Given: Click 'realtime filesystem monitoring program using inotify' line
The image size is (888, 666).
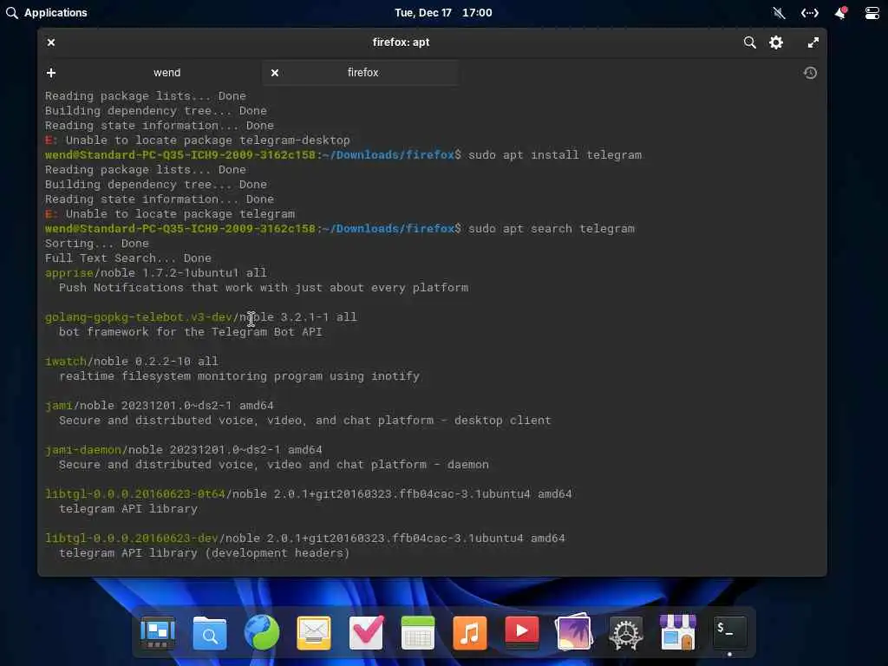Looking at the screenshot, I should pos(239,376).
